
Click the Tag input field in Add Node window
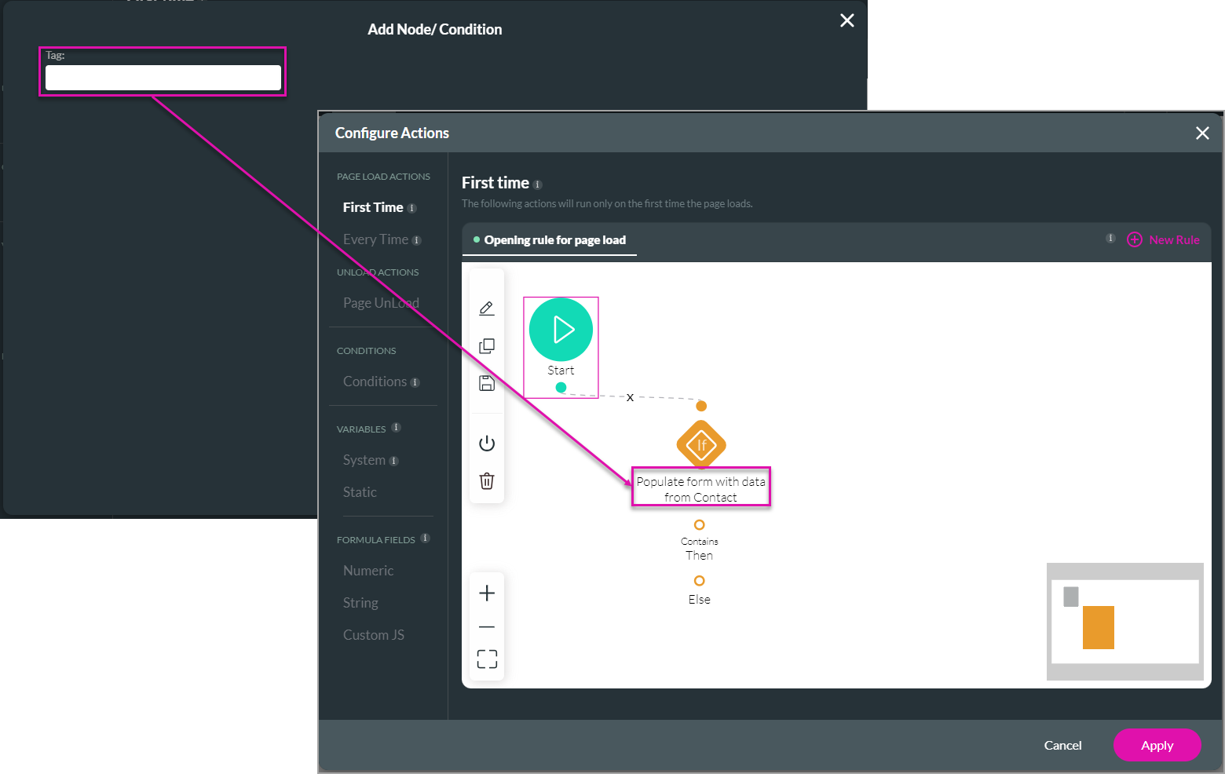[163, 78]
